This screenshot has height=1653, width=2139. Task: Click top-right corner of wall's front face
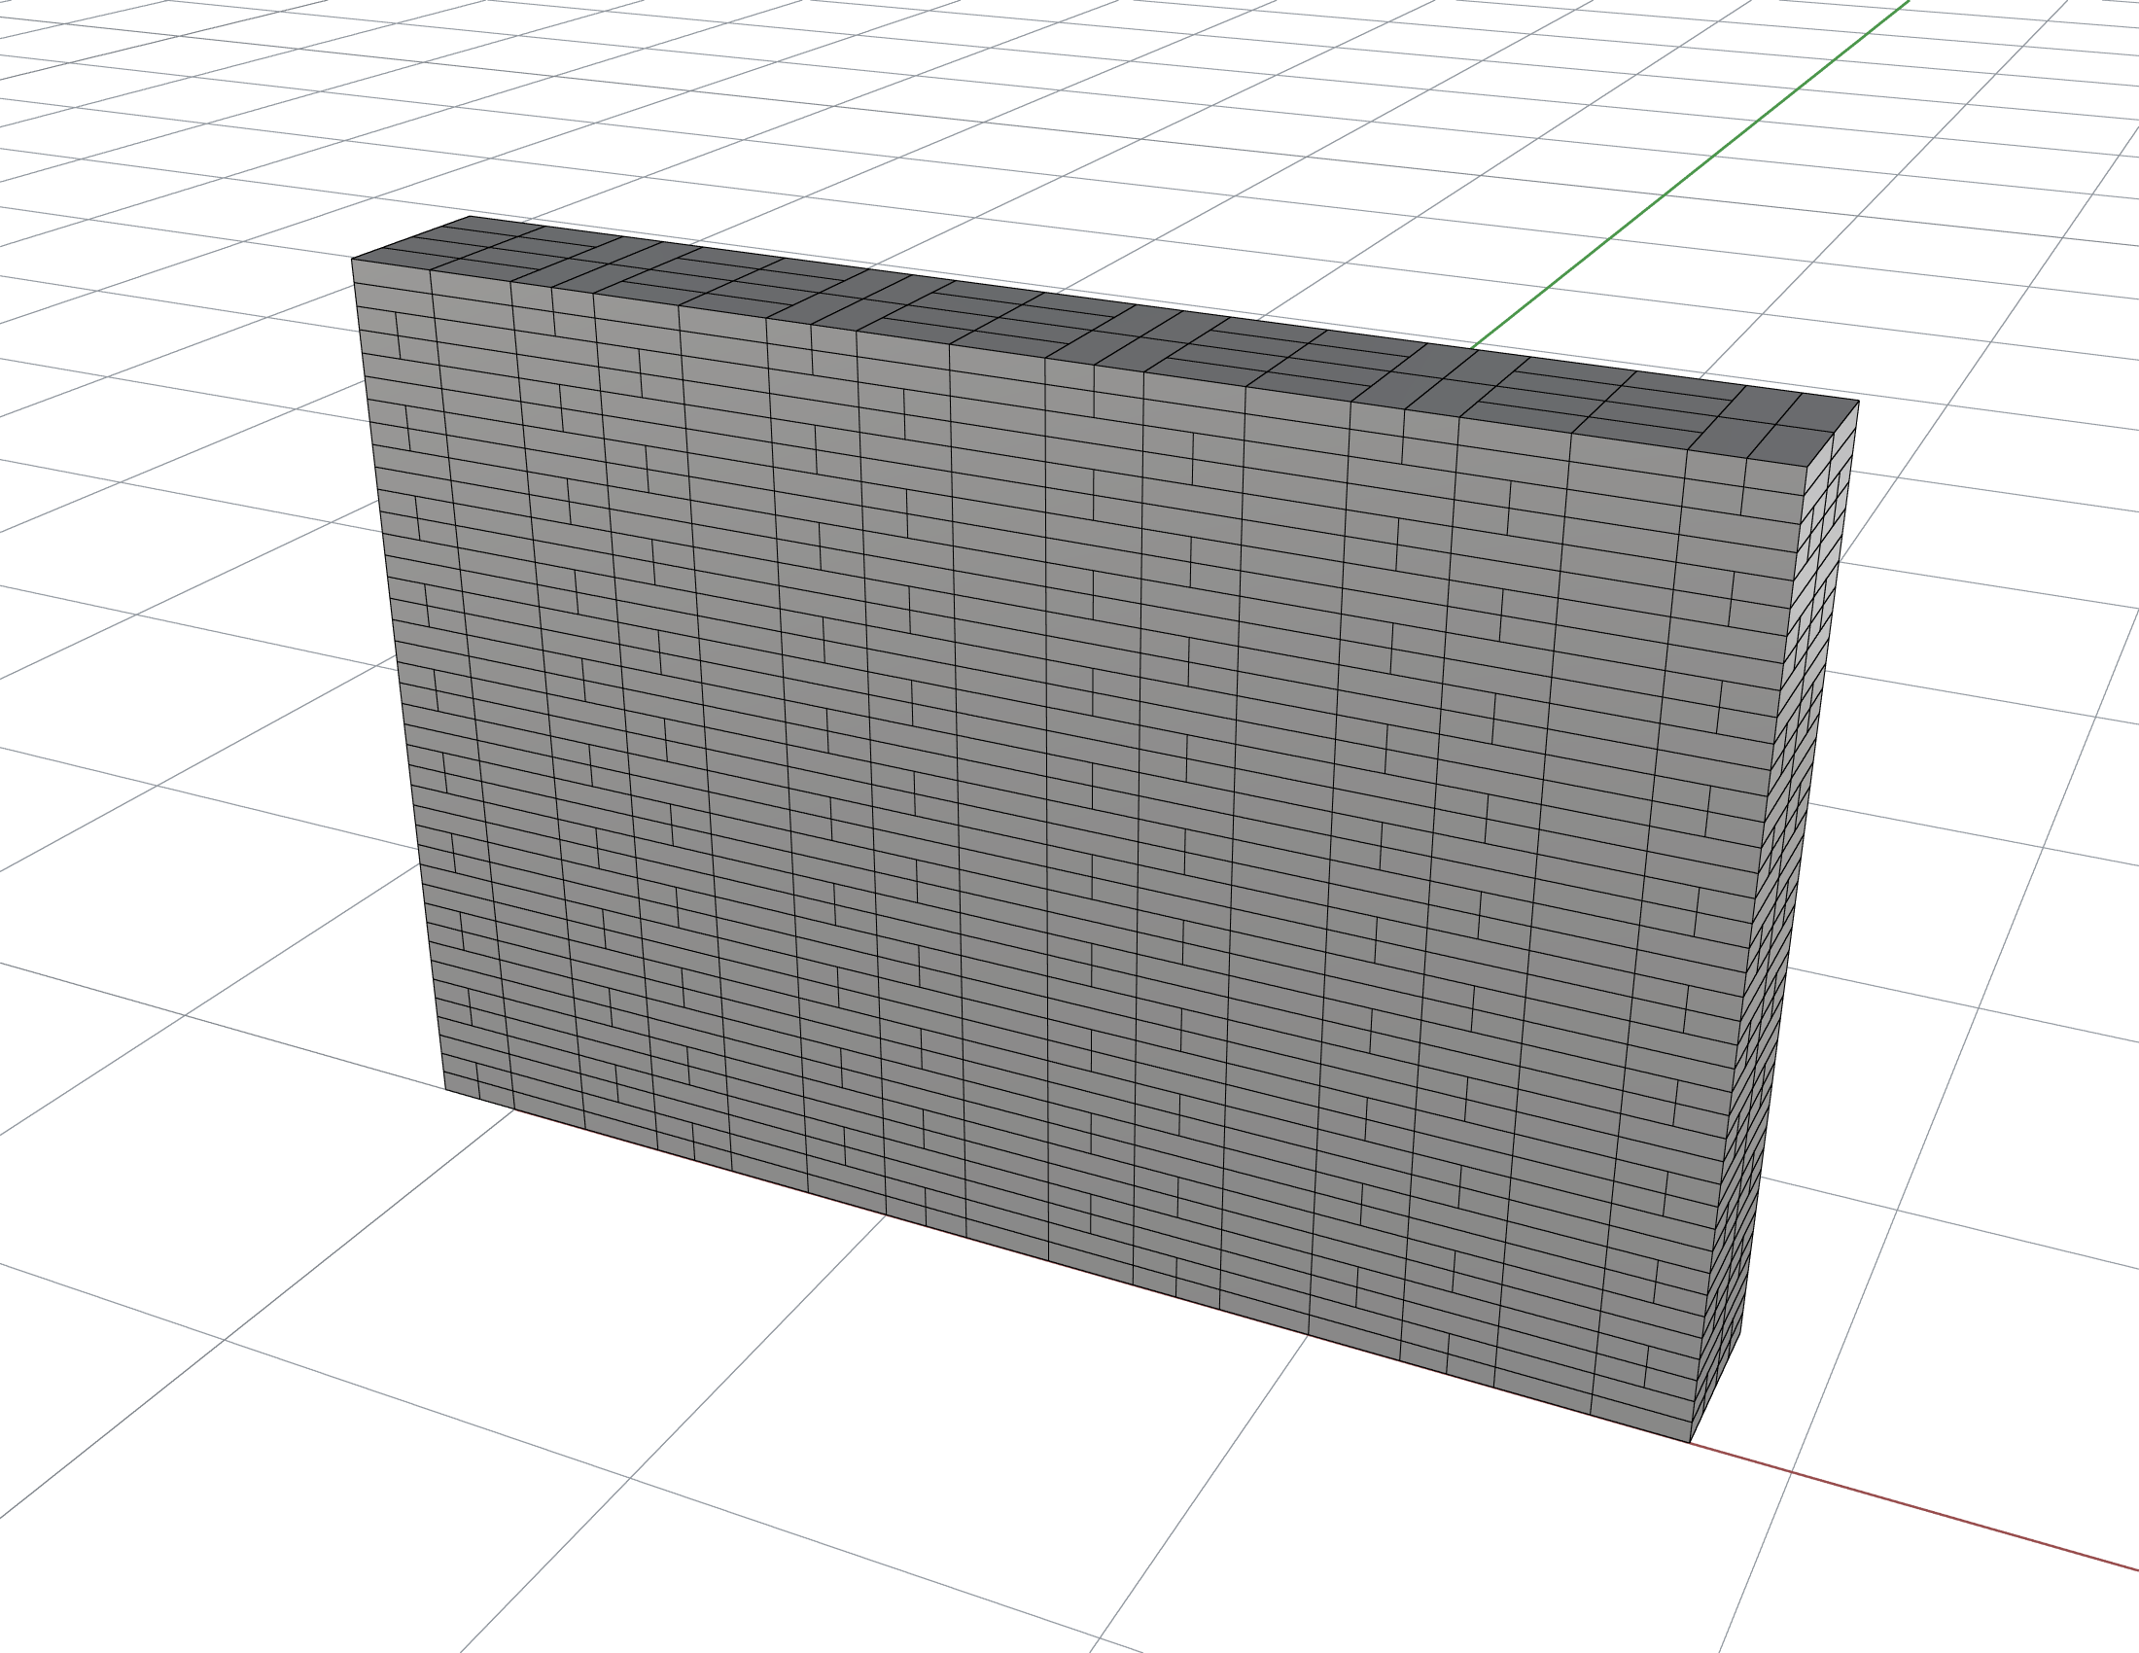point(1807,466)
